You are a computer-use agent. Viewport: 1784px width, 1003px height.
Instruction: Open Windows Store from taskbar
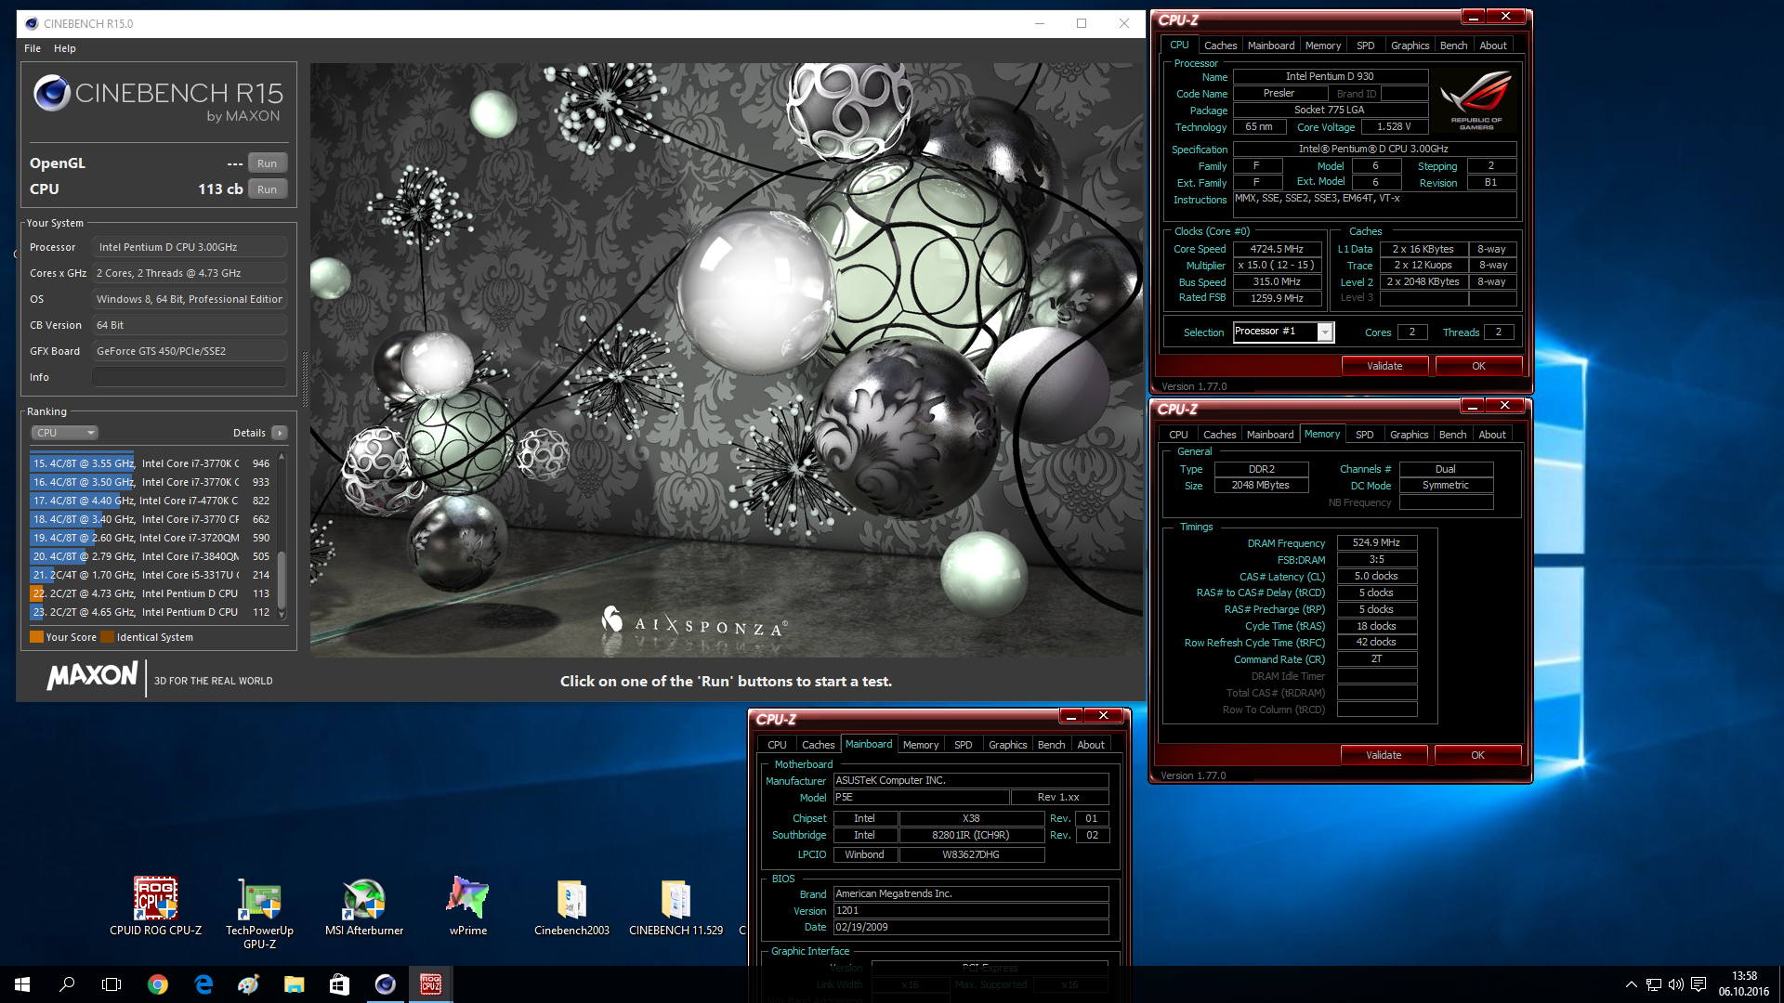(x=339, y=984)
